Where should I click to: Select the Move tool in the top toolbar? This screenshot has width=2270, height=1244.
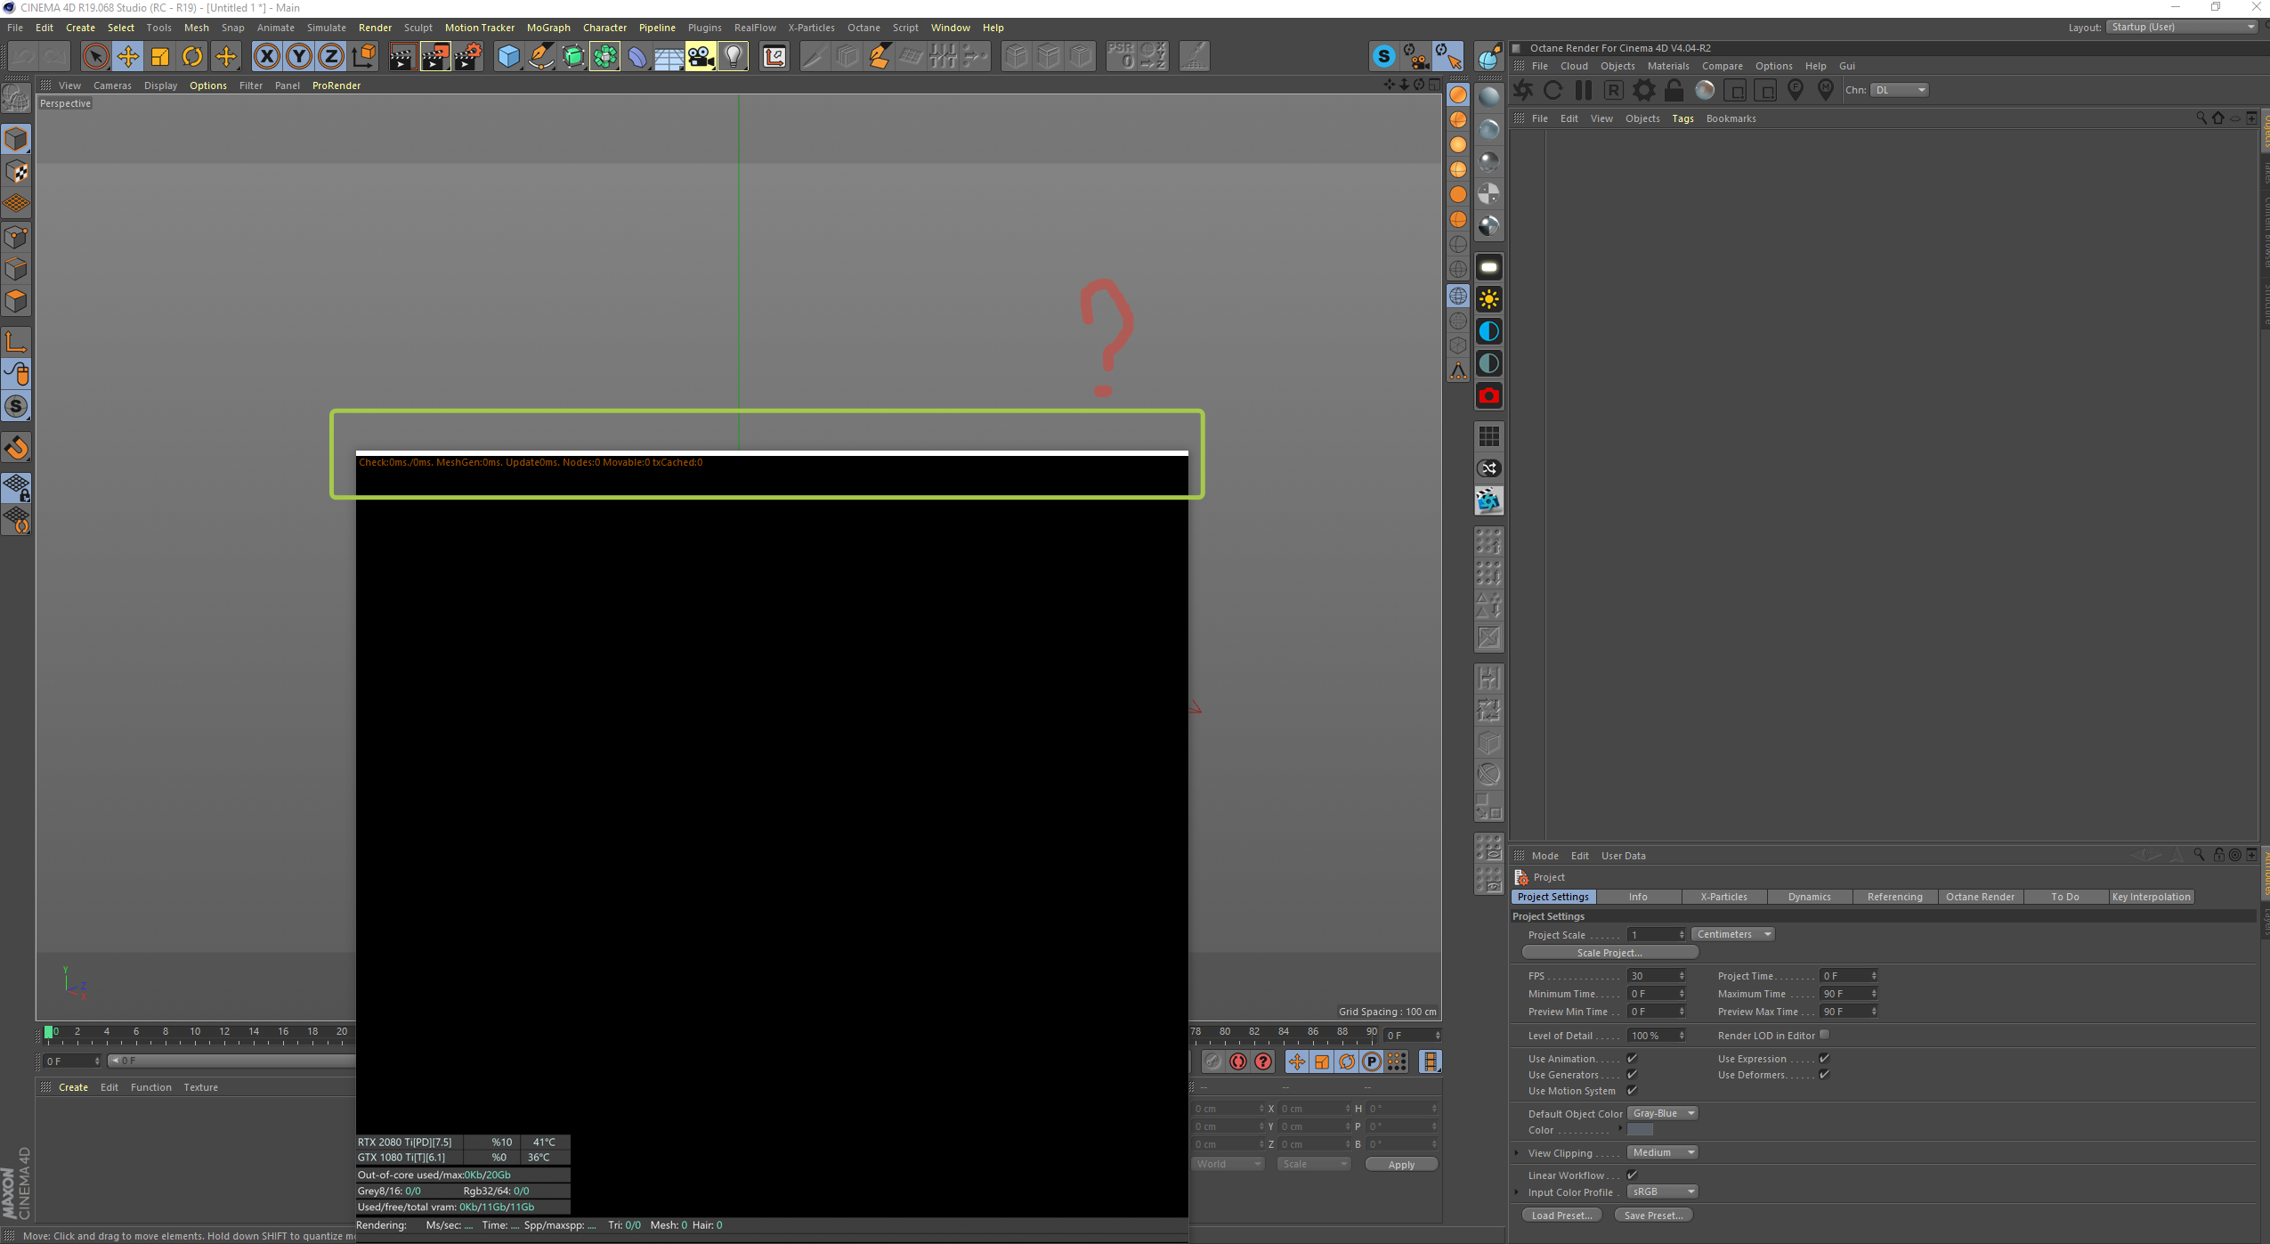click(128, 57)
